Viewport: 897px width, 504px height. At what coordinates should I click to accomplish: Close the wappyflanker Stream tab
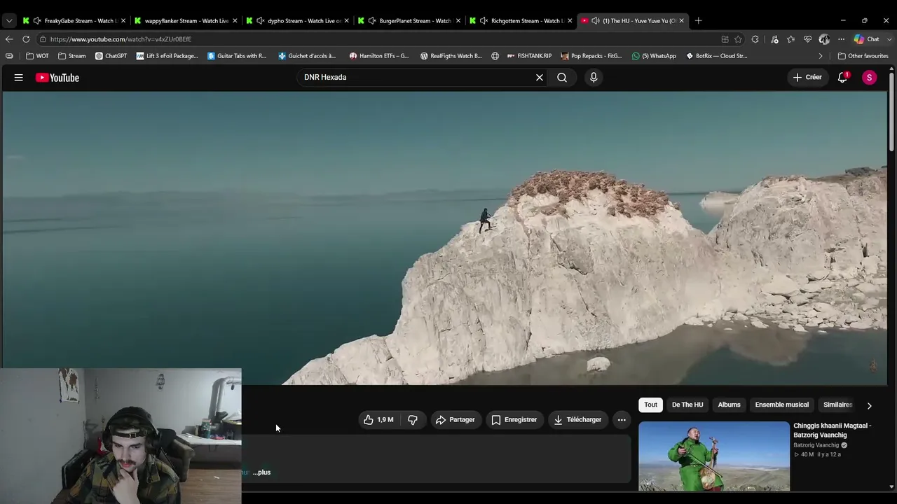tap(235, 21)
